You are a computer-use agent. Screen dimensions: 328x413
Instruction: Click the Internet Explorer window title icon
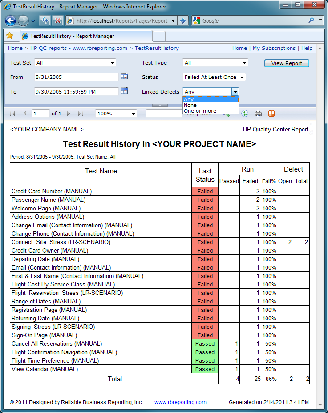[8, 7]
